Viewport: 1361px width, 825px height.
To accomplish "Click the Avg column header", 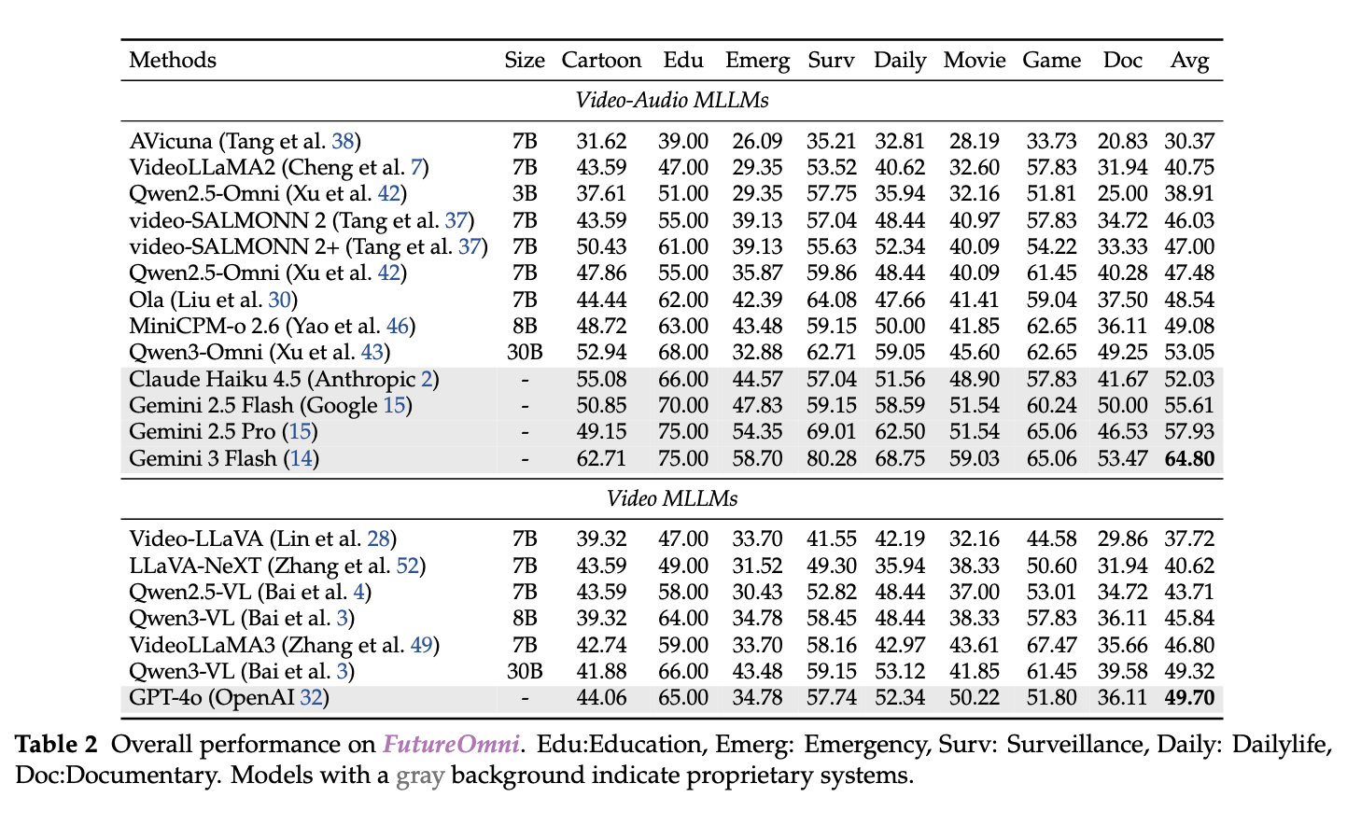I will (1189, 60).
